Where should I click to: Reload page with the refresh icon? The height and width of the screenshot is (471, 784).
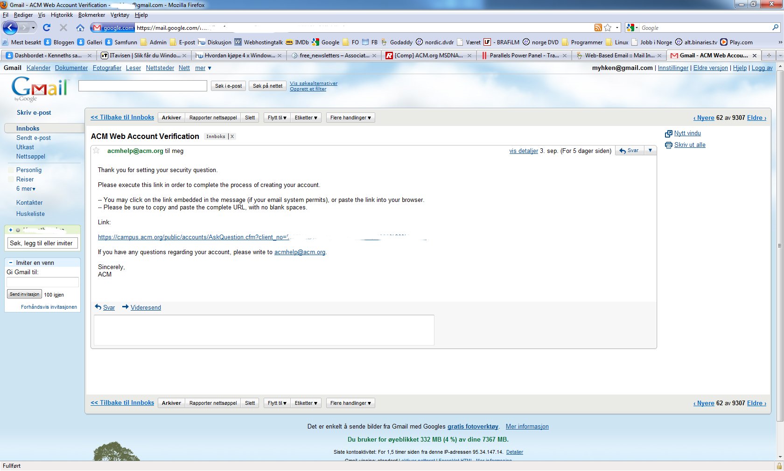click(47, 28)
